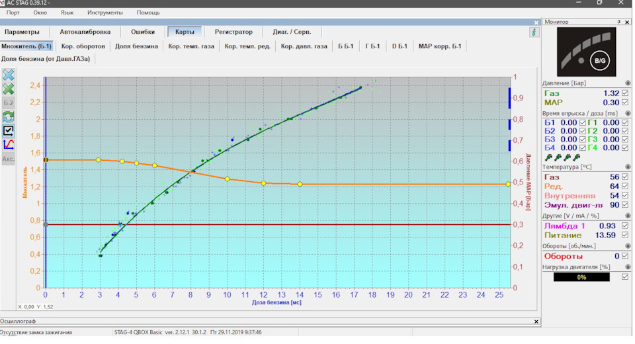Collapse the Обороты [об./мин.] section
This screenshot has height=344, width=635.
pyautogui.click(x=628, y=246)
